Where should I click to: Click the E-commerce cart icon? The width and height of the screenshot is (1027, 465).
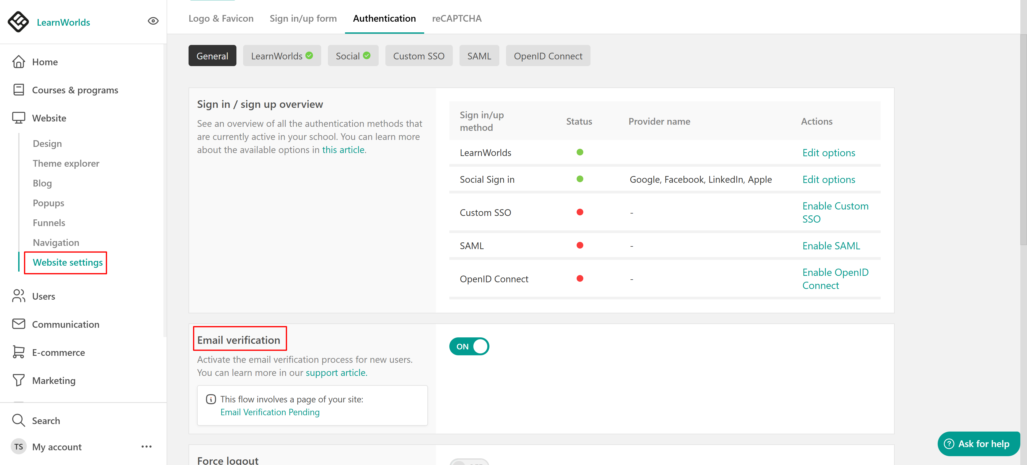(18, 352)
